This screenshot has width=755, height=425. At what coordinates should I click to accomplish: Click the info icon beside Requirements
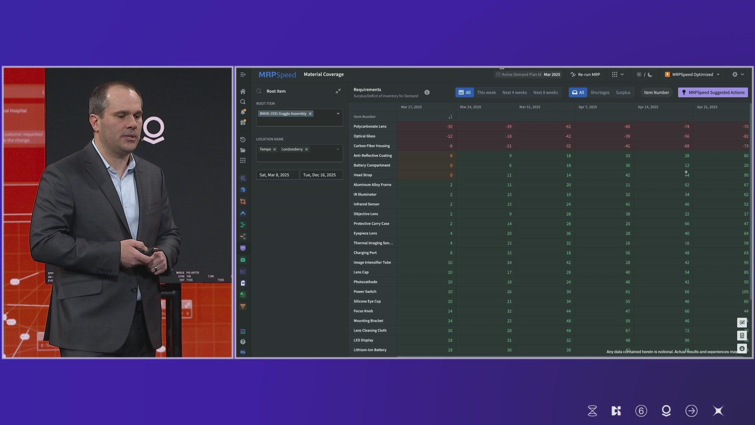(427, 92)
